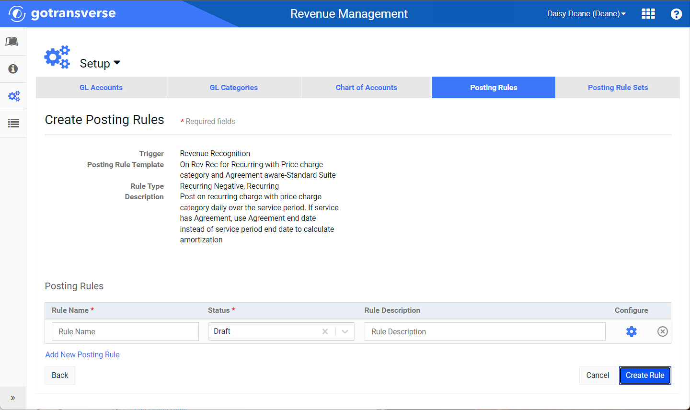
Task: Switch to the Chart of Accounts tab
Action: tap(367, 88)
